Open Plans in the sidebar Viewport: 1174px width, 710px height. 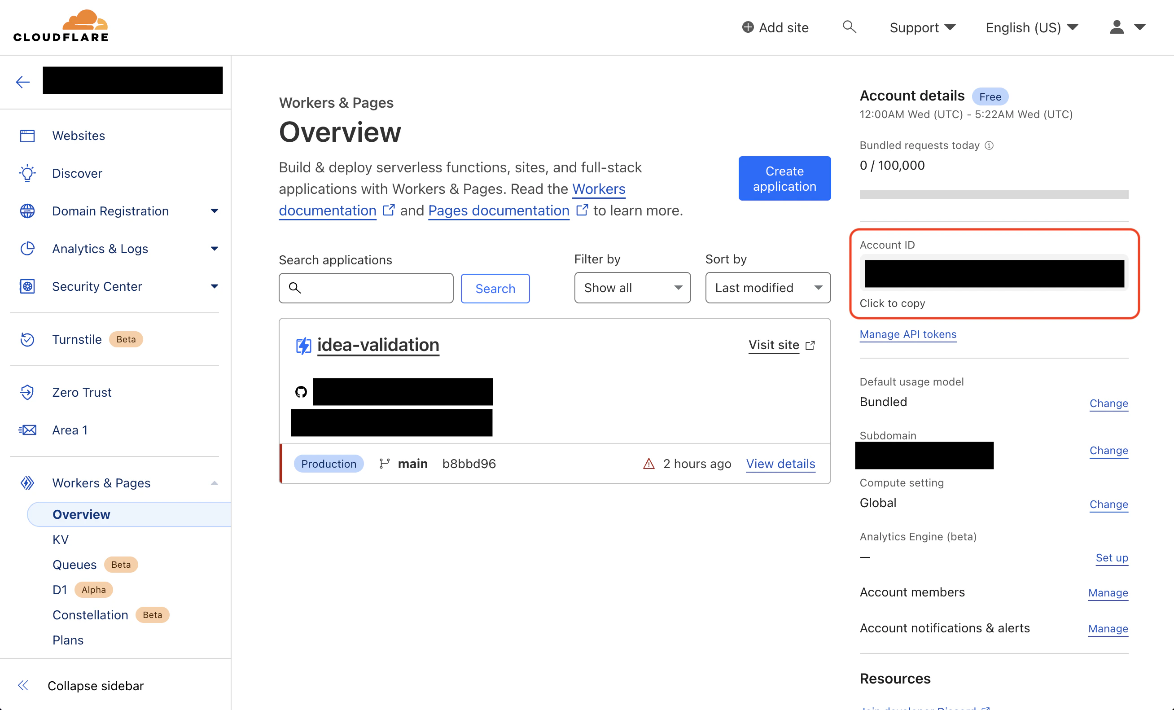68,640
